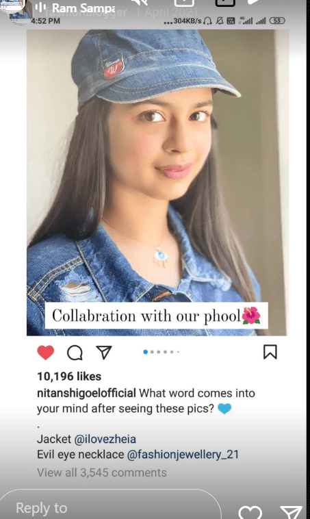The height and width of the screenshot is (519, 310).
Task: Tap the headphones icon in status bar
Action: pos(208,21)
